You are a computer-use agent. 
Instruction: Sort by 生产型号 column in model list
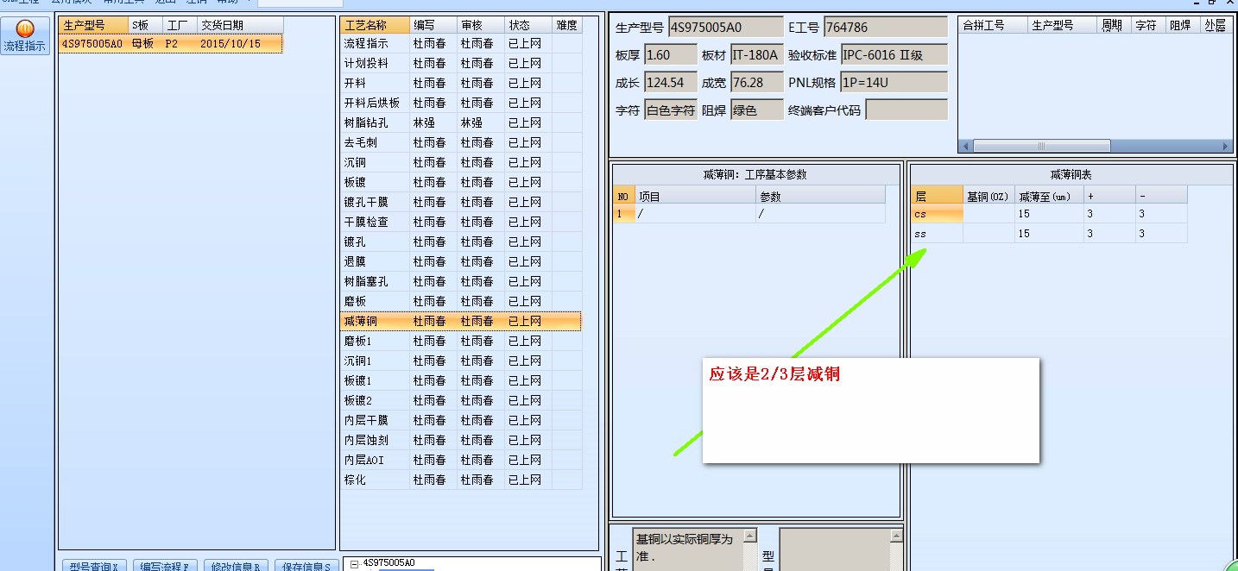coord(93,25)
